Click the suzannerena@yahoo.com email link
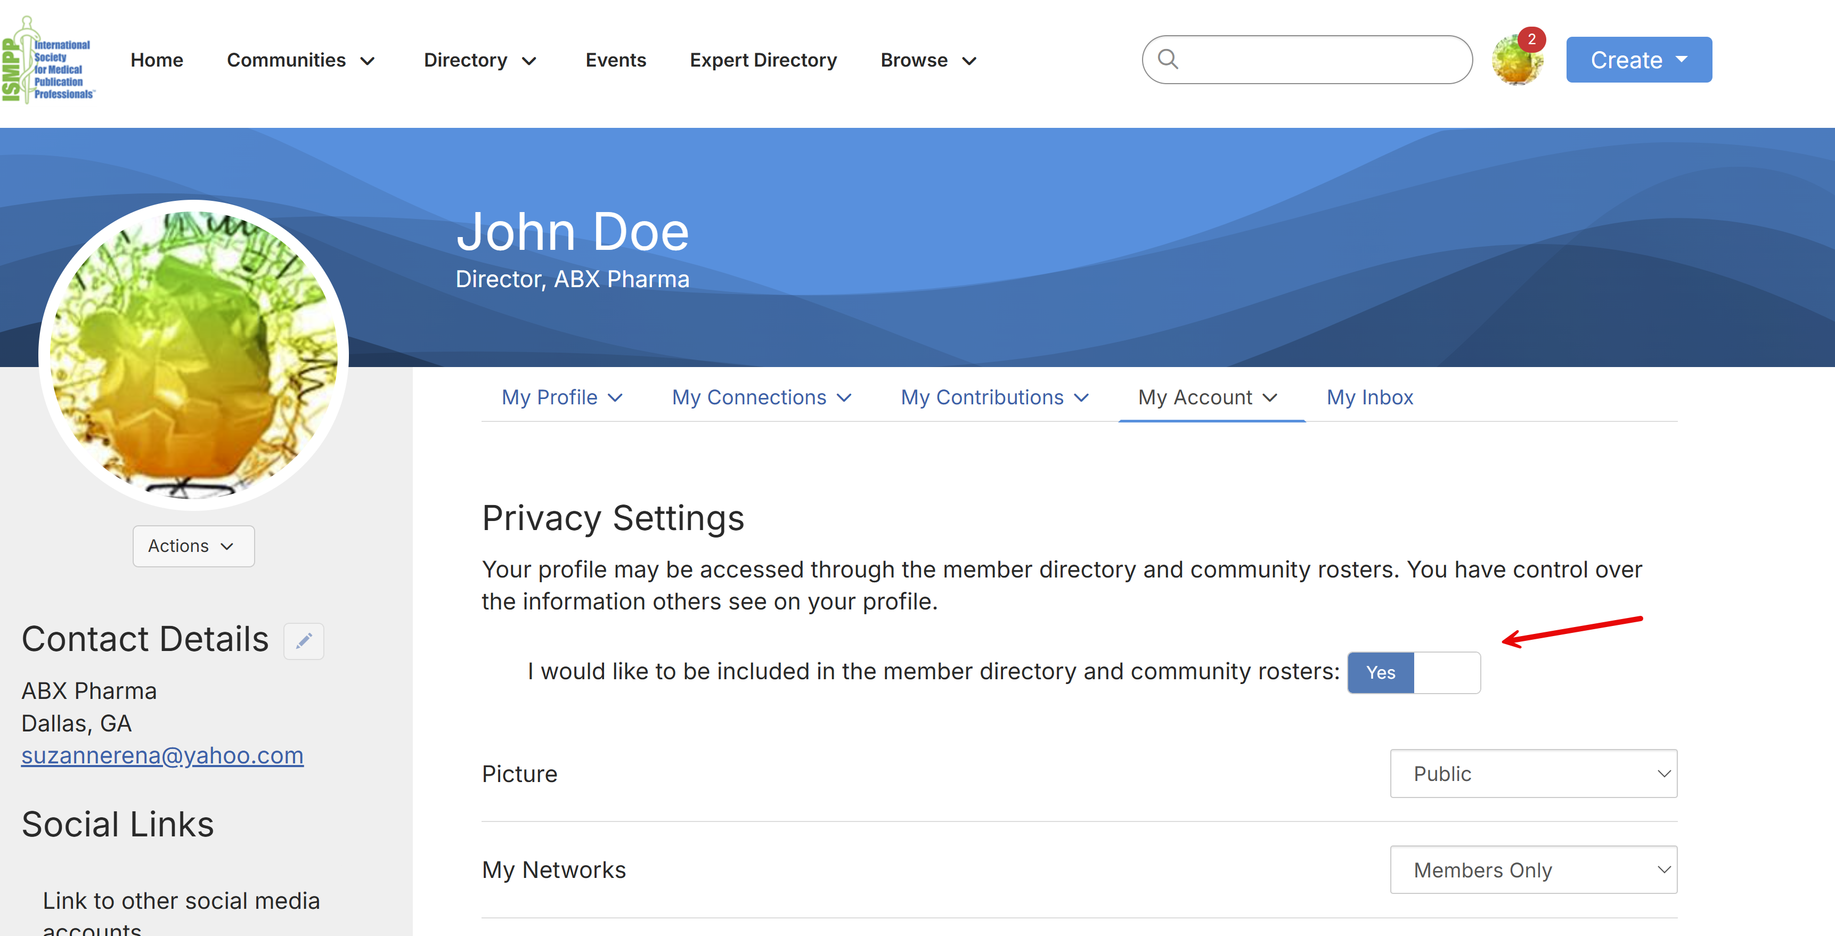 coord(162,755)
